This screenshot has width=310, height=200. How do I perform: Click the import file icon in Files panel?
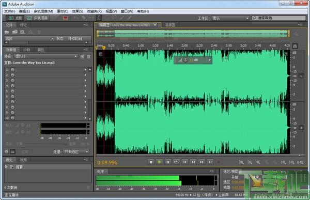[x=15, y=32]
